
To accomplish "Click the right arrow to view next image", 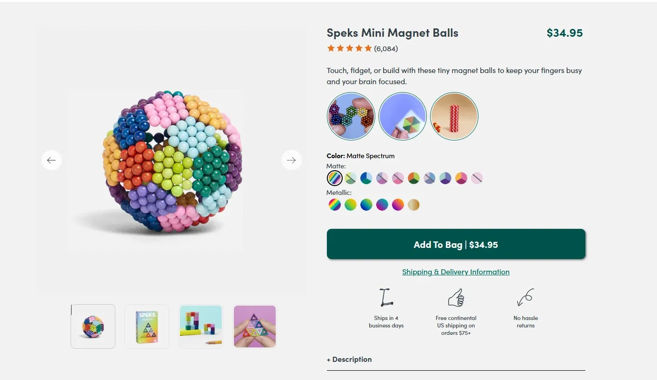I will (x=292, y=160).
